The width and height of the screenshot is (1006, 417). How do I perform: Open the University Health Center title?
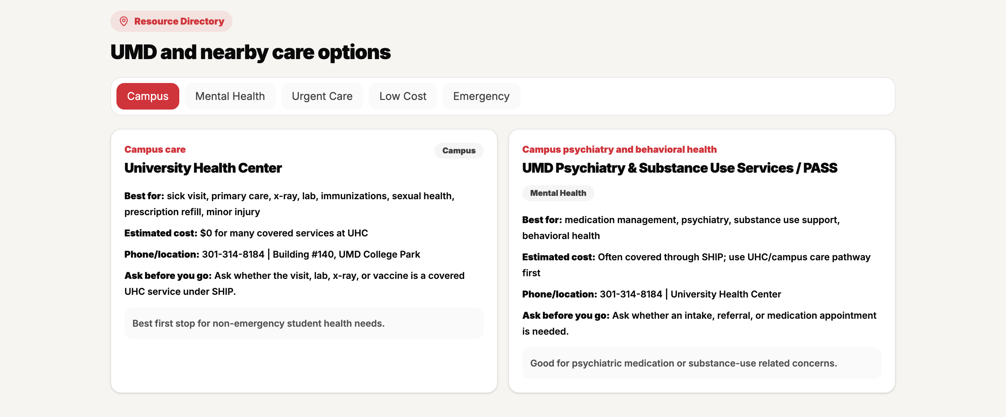click(x=203, y=168)
